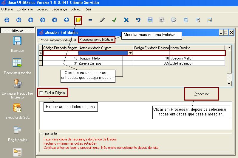This screenshot has width=238, height=158.
Task: Click the blue X cancel icon
Action: [126, 20]
